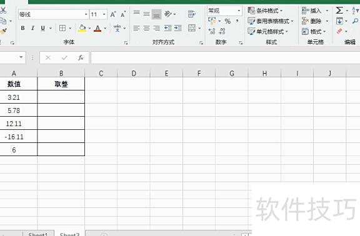Align text right
The height and width of the screenshot is (236, 360).
(157, 28)
